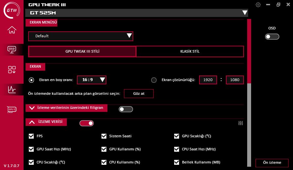Collapse the İZLEME VERİSİ section
The image size is (293, 170).
pos(46,122)
